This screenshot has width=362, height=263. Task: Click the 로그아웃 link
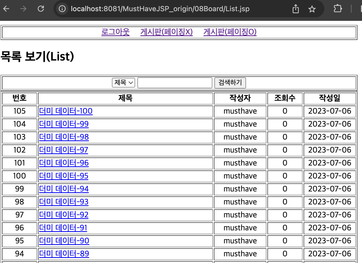click(x=115, y=32)
